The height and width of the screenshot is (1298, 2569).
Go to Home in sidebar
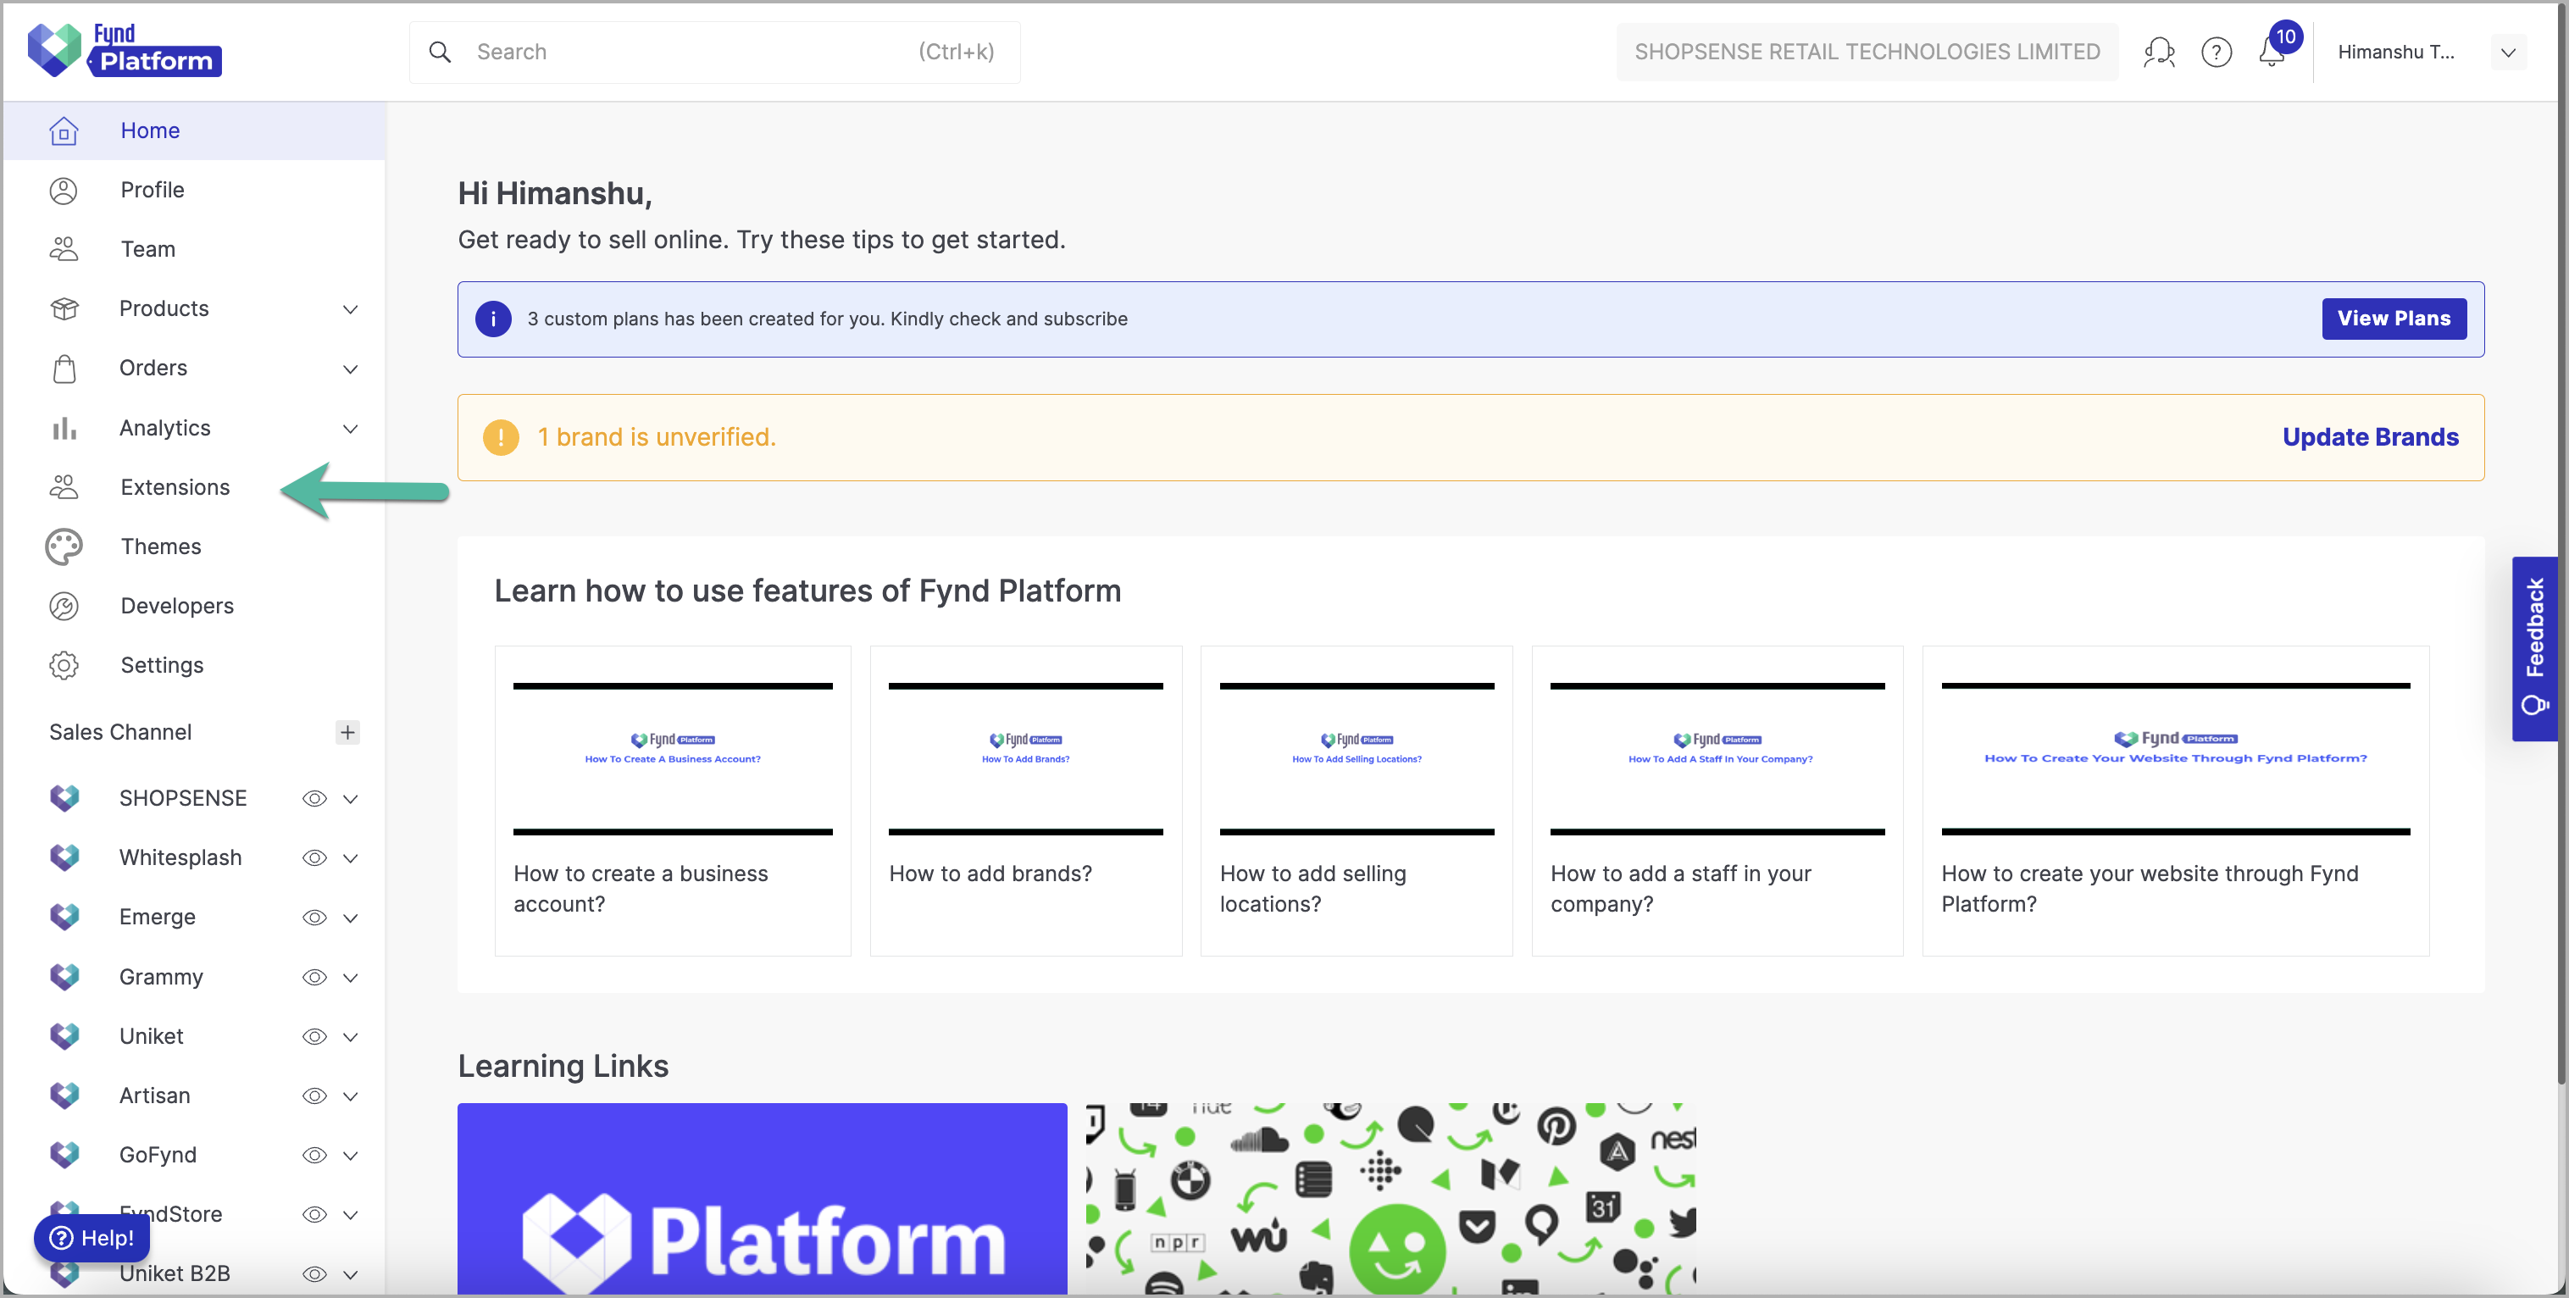(x=195, y=130)
